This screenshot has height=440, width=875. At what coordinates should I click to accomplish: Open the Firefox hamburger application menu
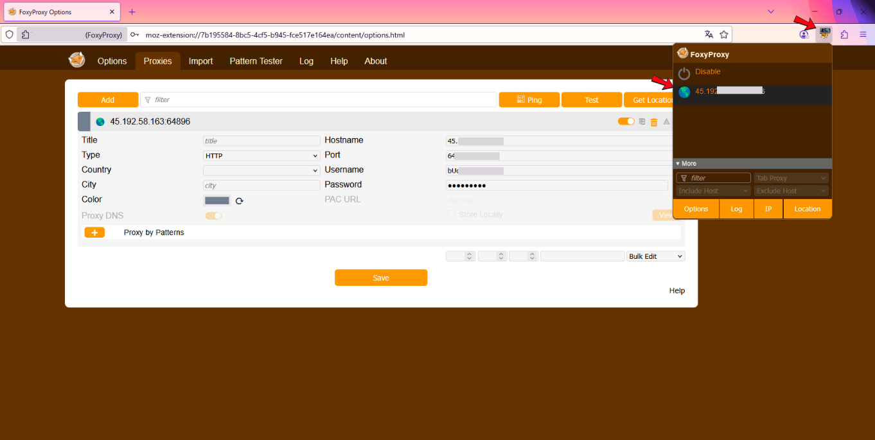coord(863,35)
